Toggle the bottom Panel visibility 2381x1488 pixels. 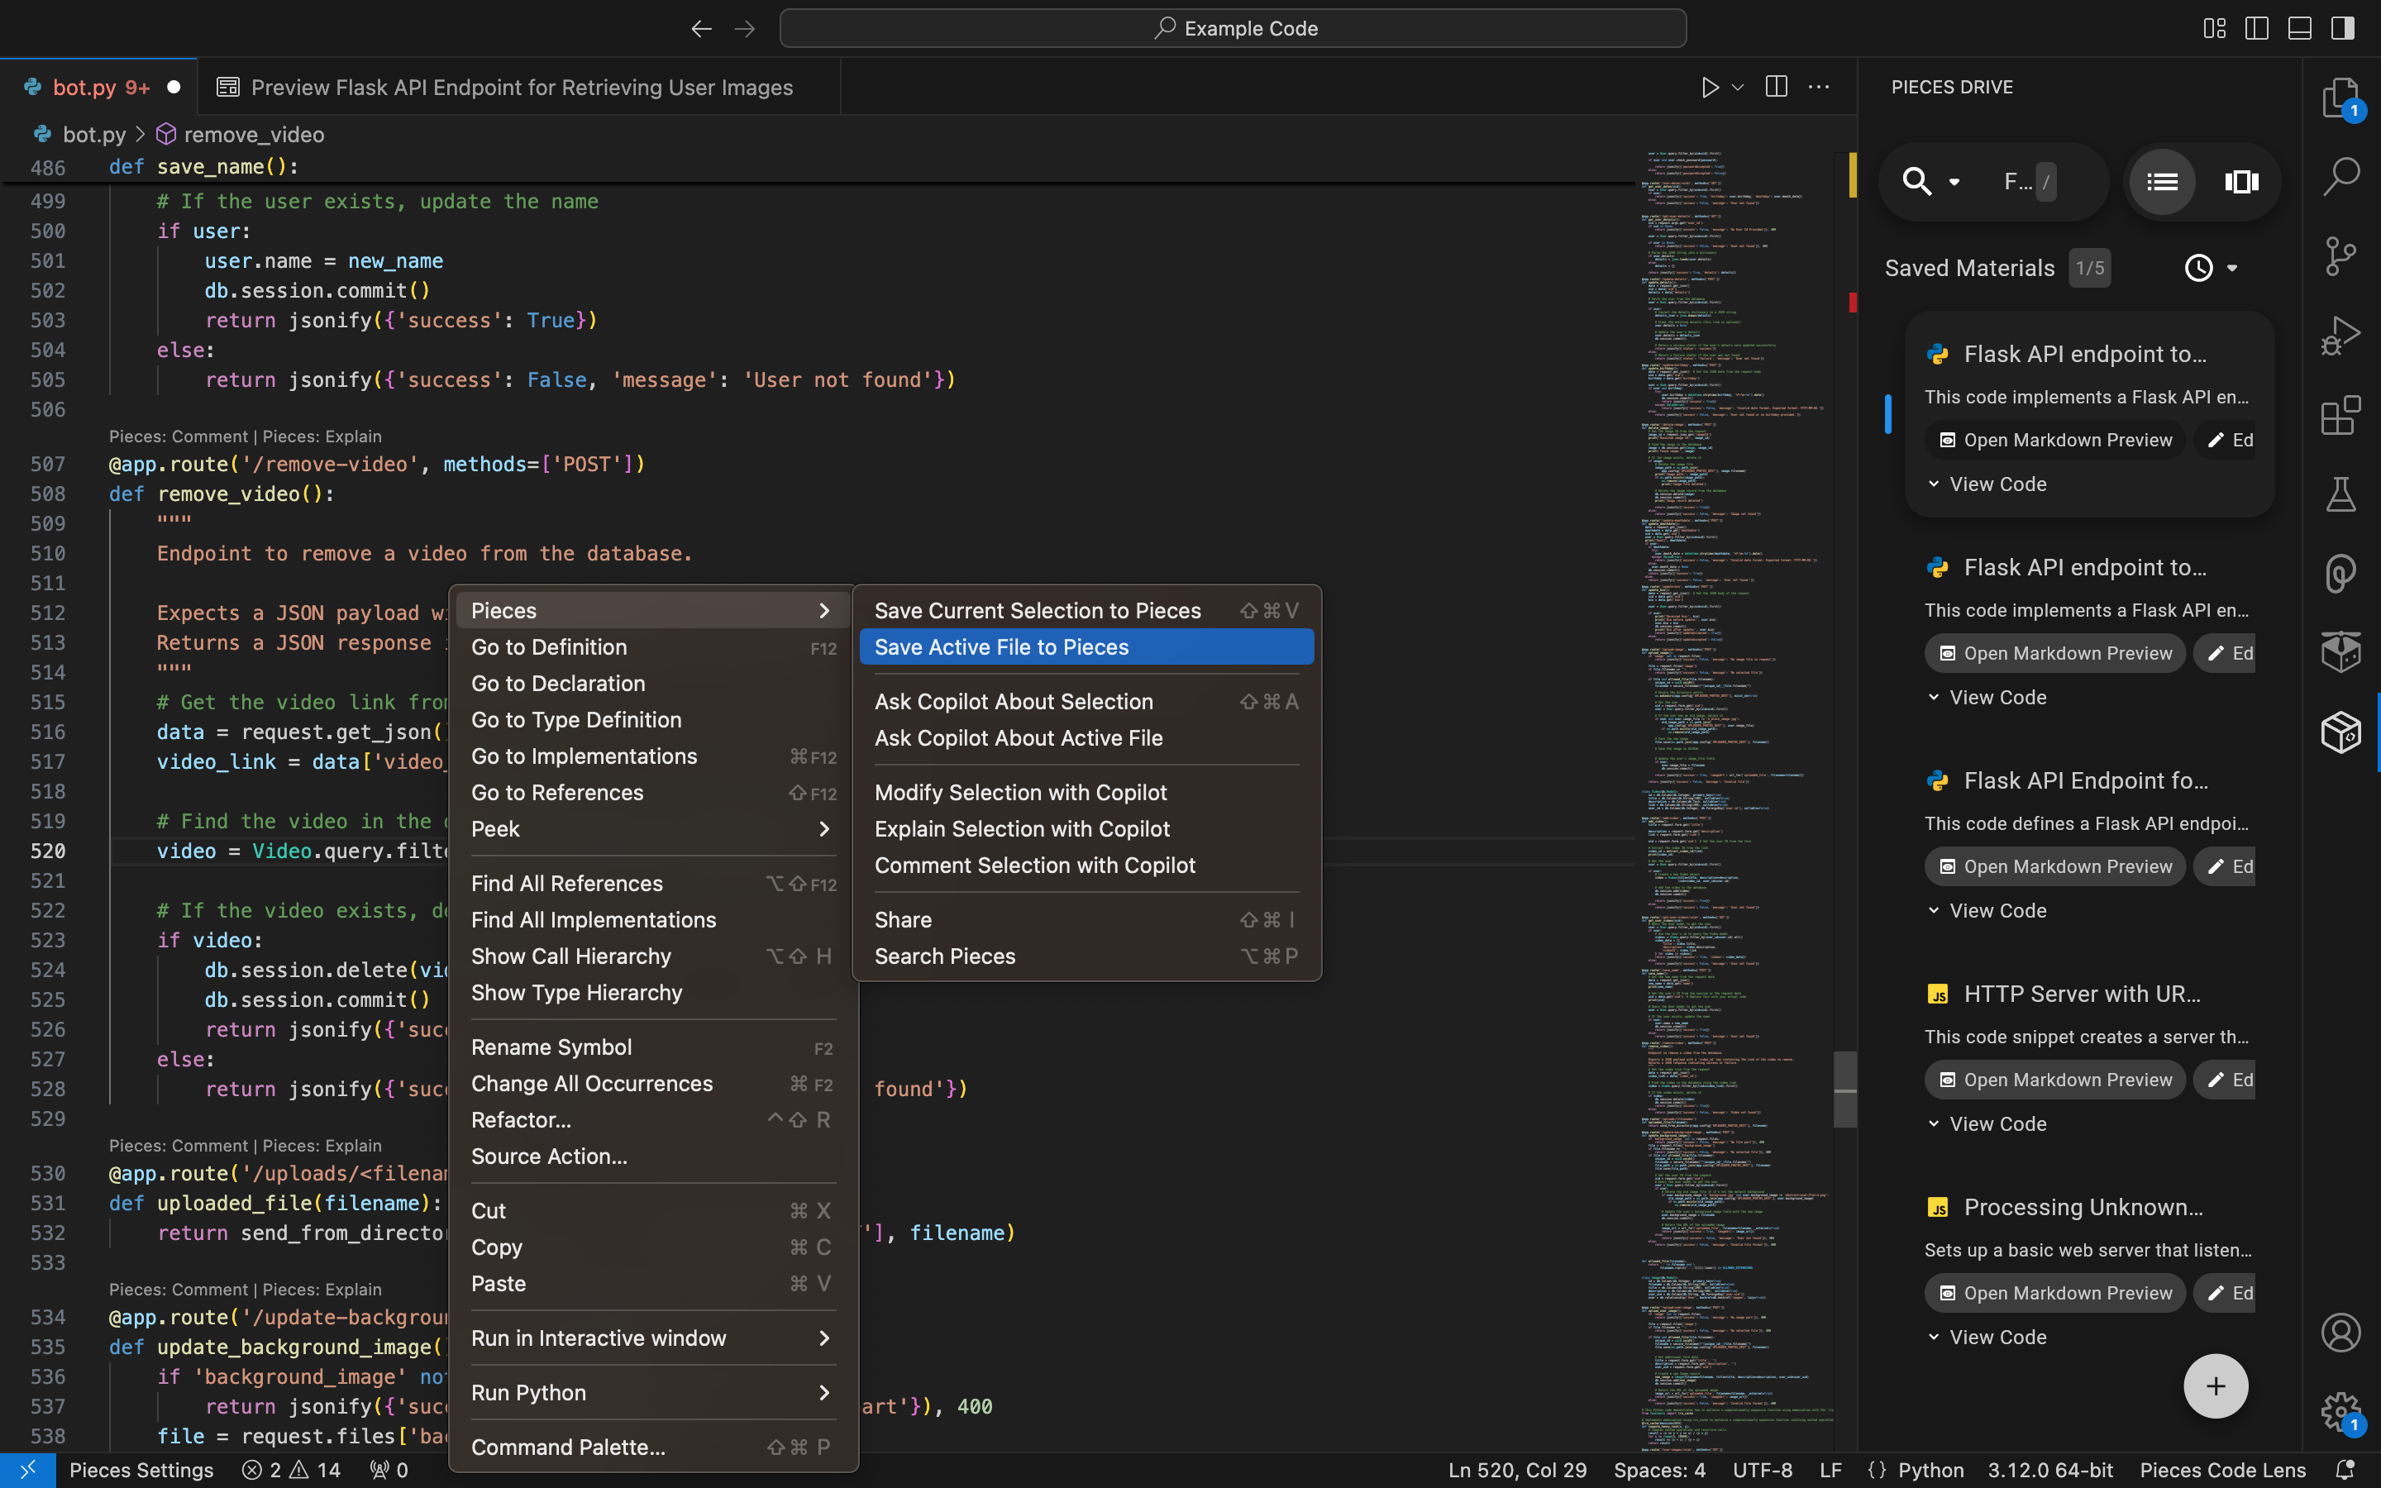tap(2299, 29)
